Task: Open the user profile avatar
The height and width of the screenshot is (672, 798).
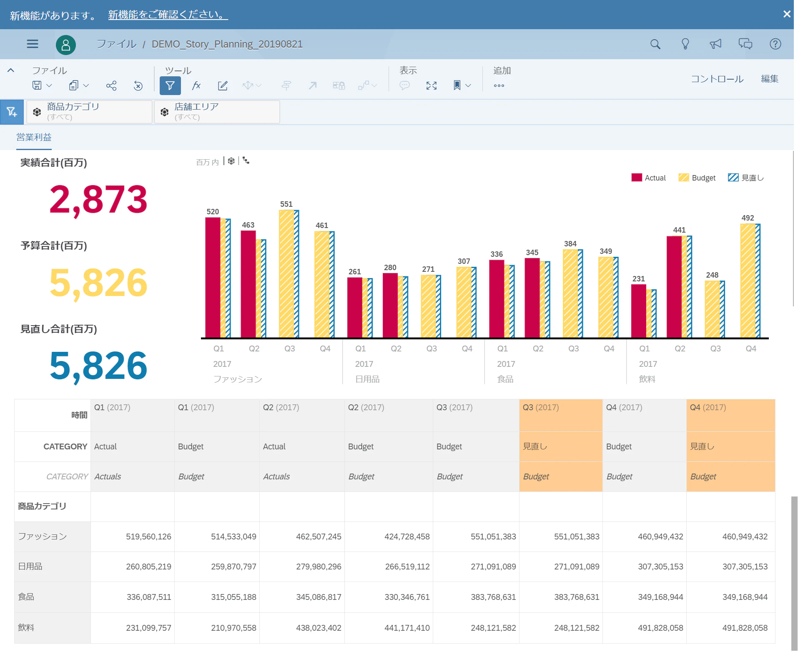Action: coord(66,45)
